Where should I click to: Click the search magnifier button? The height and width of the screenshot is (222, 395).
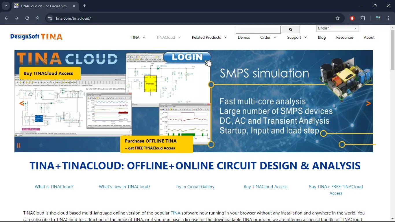(x=291, y=29)
